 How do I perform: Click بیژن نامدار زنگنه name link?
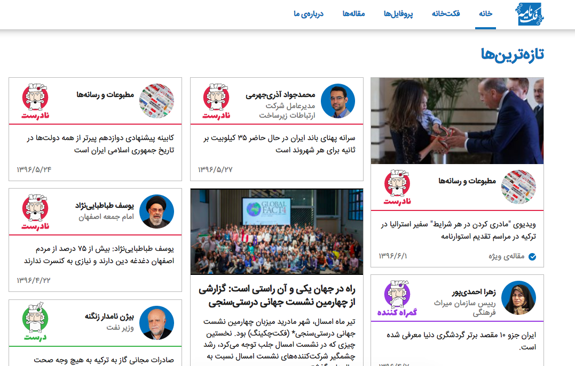(x=109, y=316)
